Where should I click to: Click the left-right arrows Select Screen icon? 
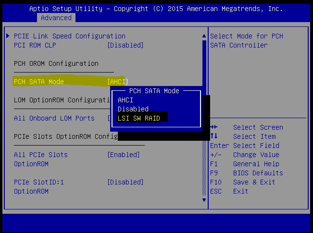pyautogui.click(x=214, y=127)
